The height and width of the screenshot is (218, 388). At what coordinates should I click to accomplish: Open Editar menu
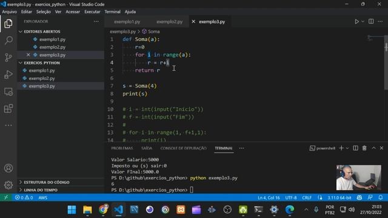click(x=27, y=12)
